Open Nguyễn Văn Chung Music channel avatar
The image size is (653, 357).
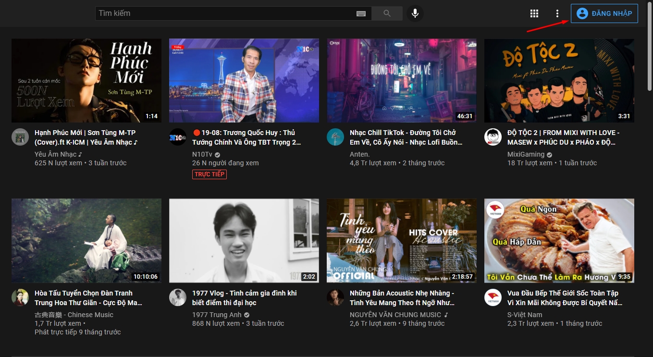(x=335, y=297)
